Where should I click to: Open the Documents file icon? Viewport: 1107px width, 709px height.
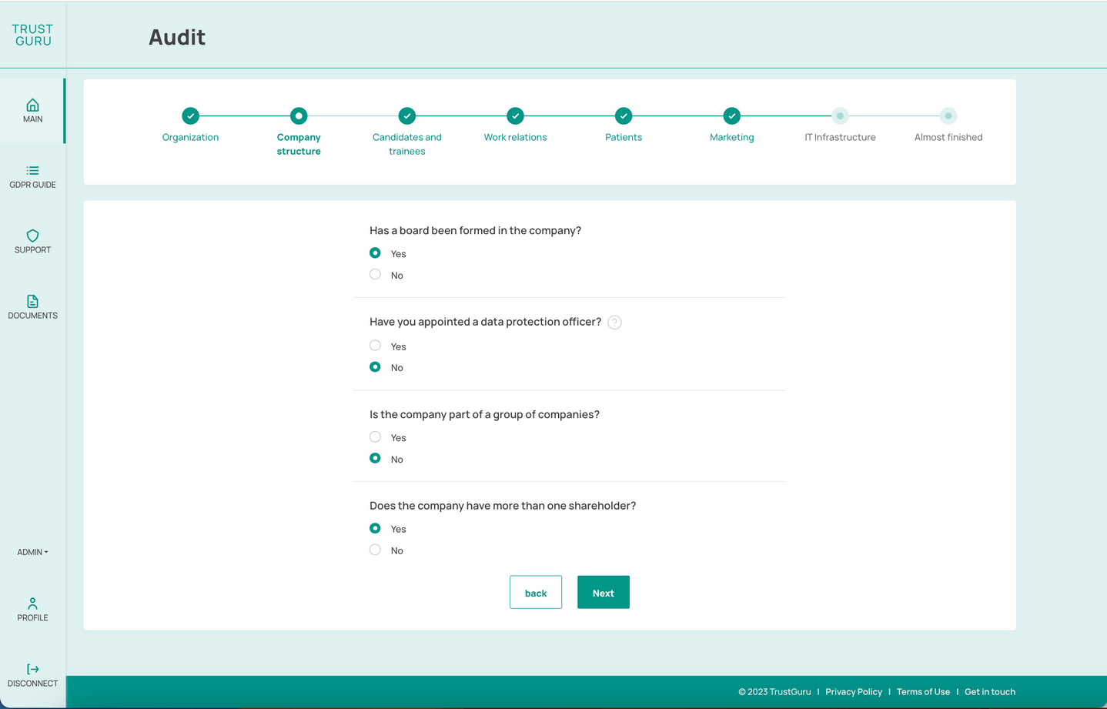32,302
